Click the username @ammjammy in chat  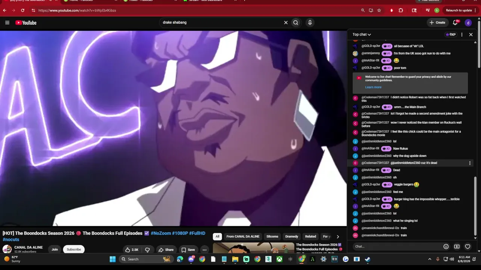pos(371,53)
